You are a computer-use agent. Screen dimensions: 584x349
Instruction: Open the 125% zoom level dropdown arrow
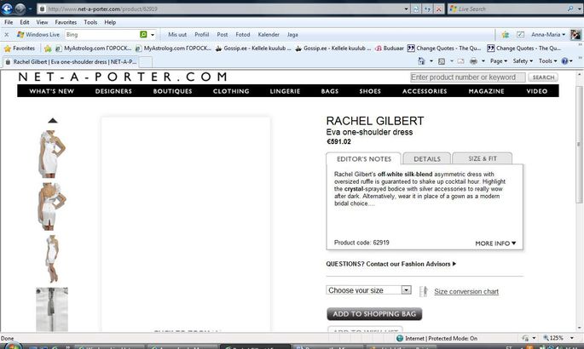tap(572, 338)
